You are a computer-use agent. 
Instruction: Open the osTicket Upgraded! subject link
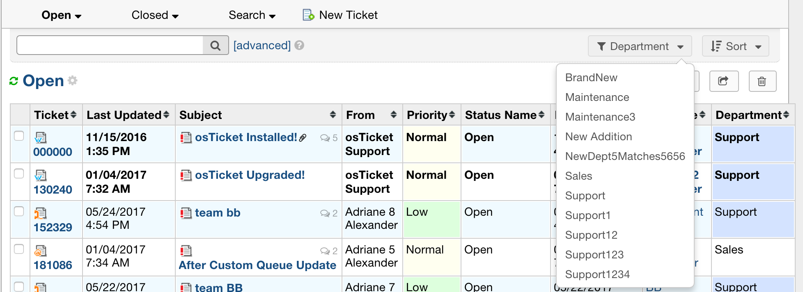tap(250, 175)
